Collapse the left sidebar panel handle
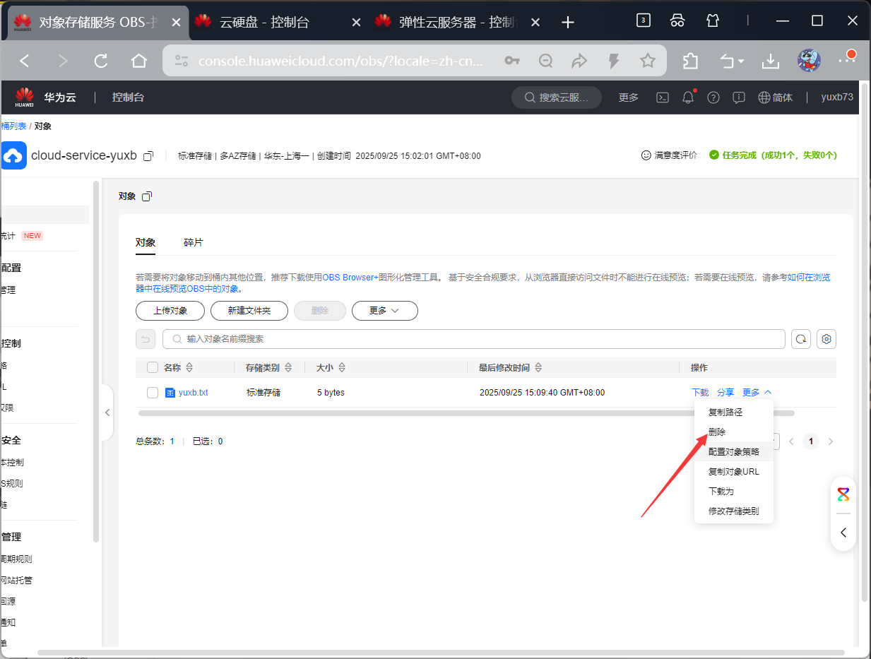The width and height of the screenshot is (871, 659). point(107,412)
